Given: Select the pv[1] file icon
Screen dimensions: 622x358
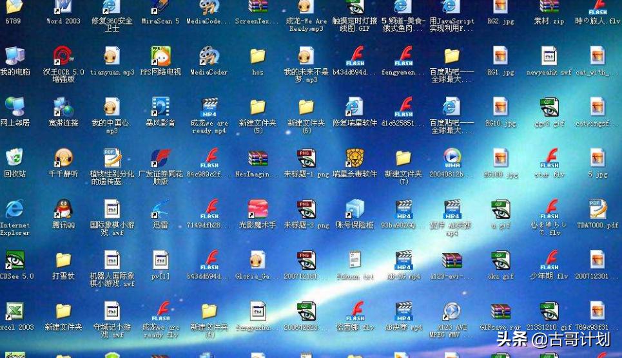Looking at the screenshot, I should pos(160,260).
